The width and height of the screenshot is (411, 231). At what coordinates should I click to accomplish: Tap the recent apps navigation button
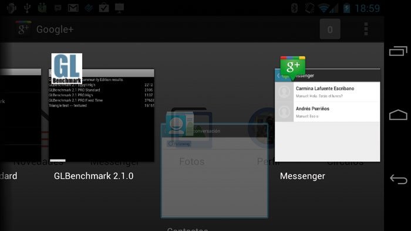[x=398, y=51]
